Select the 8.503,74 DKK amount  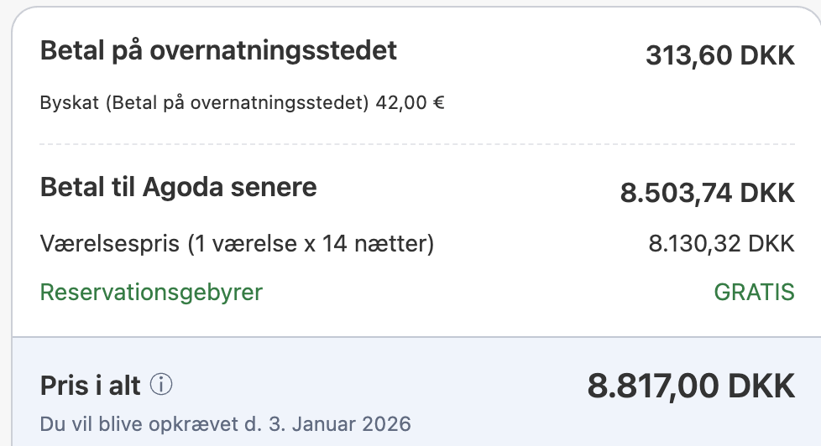[x=707, y=193]
